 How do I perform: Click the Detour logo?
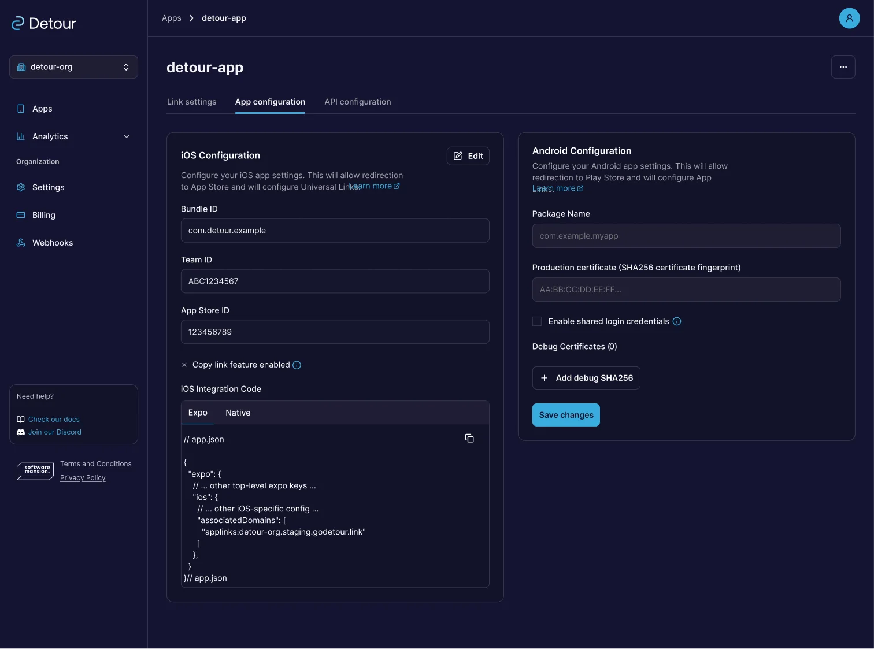point(44,23)
